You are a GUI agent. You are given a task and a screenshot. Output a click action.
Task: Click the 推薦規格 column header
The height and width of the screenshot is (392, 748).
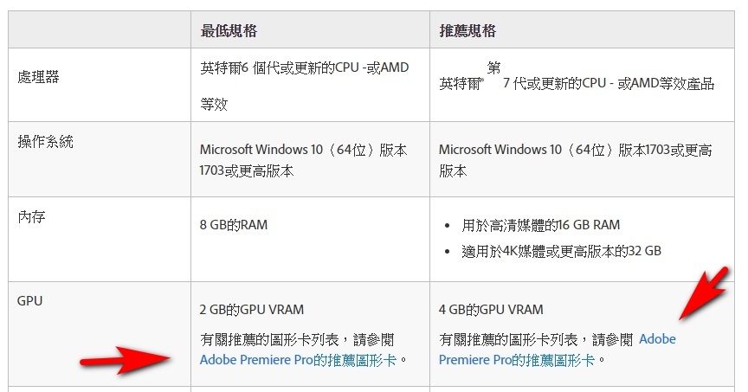pos(467,31)
